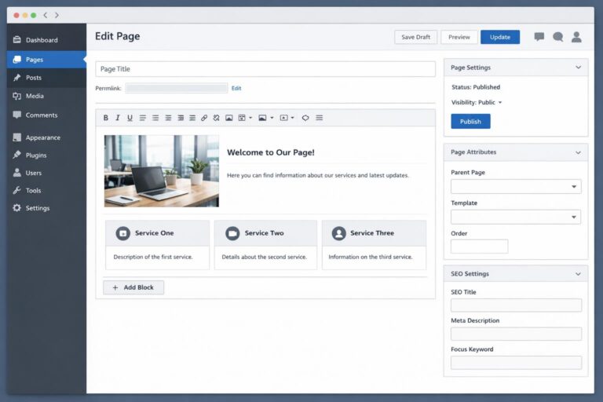Open dropdown arrow beside the embed media icon
This screenshot has width=603, height=402.
click(x=293, y=118)
